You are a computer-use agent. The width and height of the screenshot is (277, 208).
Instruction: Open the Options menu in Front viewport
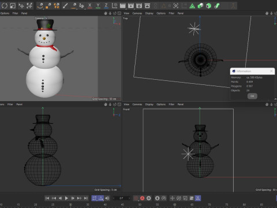pyautogui.click(x=161, y=105)
